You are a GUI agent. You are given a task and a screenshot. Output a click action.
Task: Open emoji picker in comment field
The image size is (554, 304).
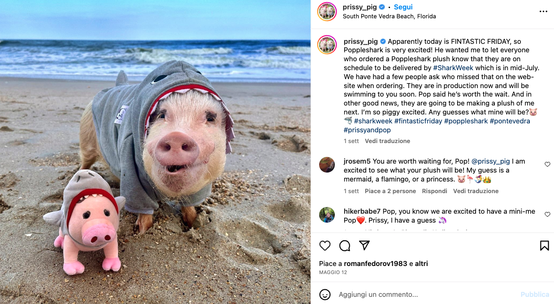(325, 295)
